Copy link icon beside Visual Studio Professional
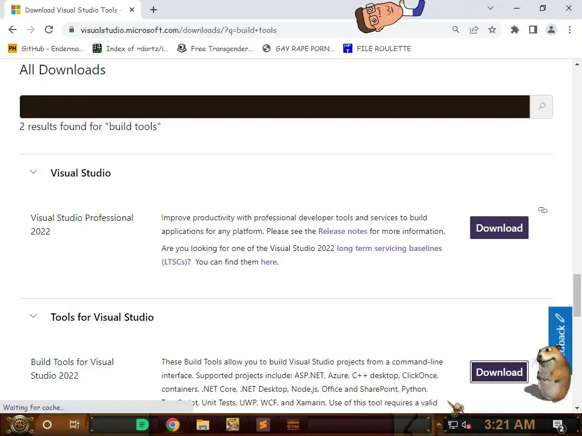The image size is (582, 436). point(543,210)
